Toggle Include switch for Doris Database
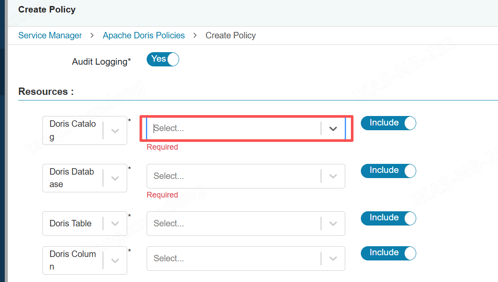 pyautogui.click(x=388, y=171)
